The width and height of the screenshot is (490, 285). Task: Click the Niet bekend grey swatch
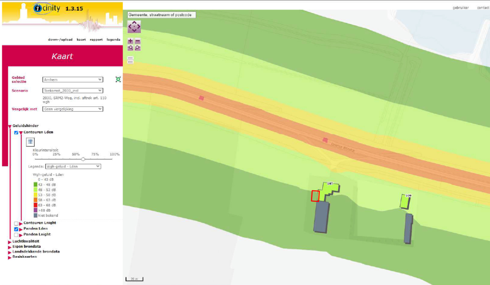point(35,216)
